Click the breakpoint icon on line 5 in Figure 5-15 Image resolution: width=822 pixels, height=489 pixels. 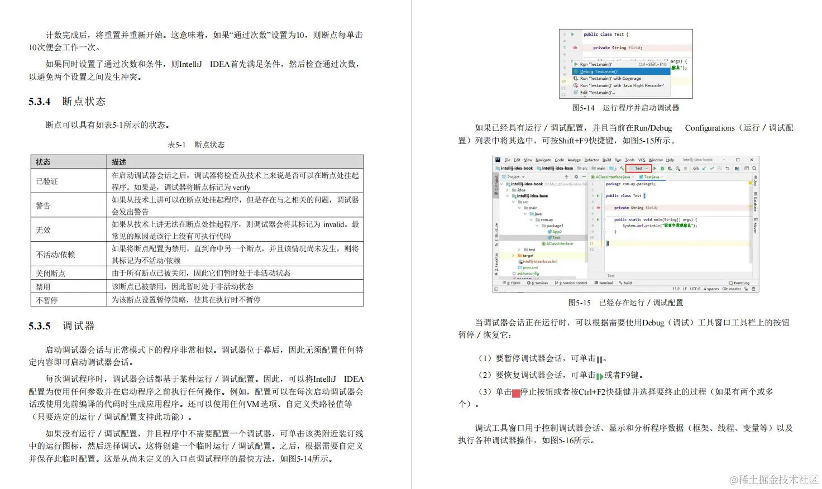[598, 208]
